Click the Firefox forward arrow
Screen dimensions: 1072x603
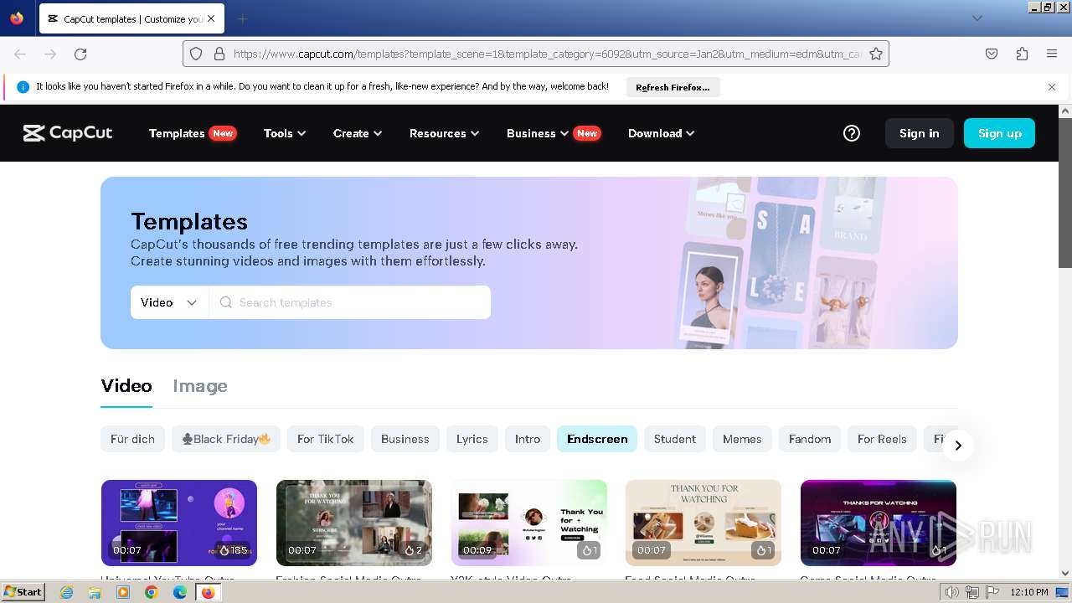point(50,54)
